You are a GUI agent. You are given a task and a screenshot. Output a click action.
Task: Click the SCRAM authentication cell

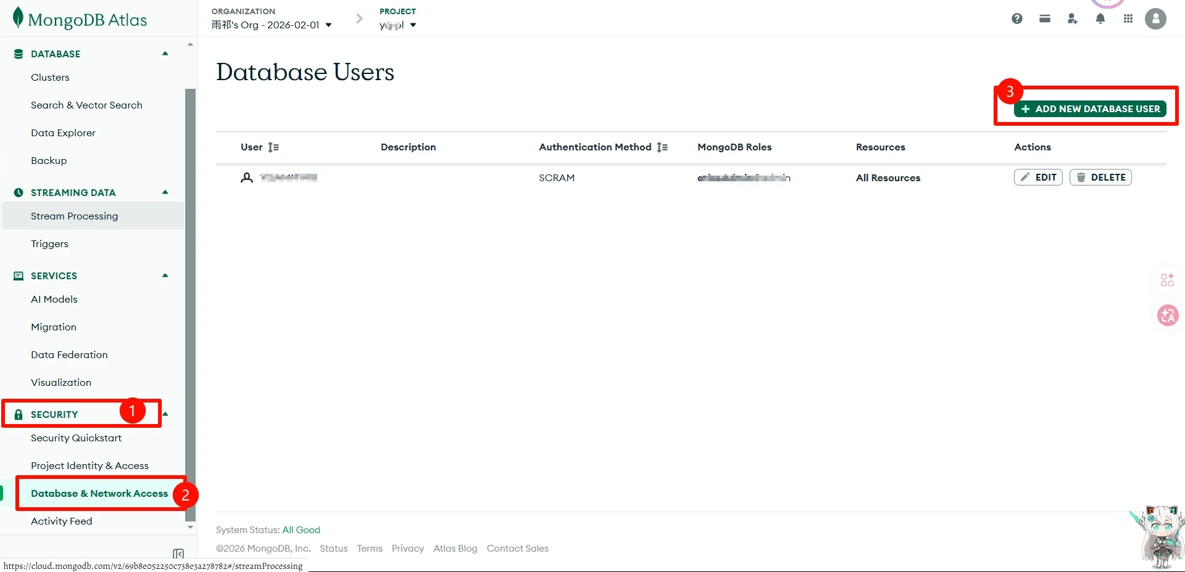[x=557, y=178]
